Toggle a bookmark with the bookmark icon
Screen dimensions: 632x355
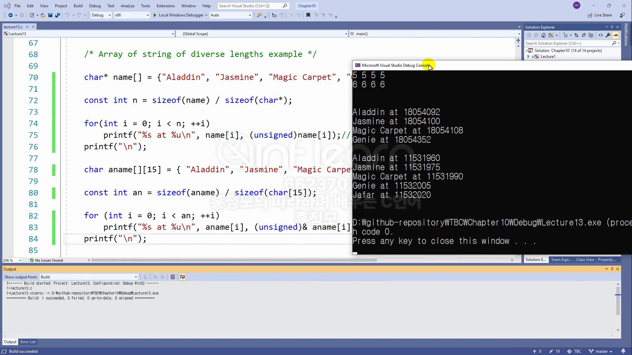click(308, 15)
